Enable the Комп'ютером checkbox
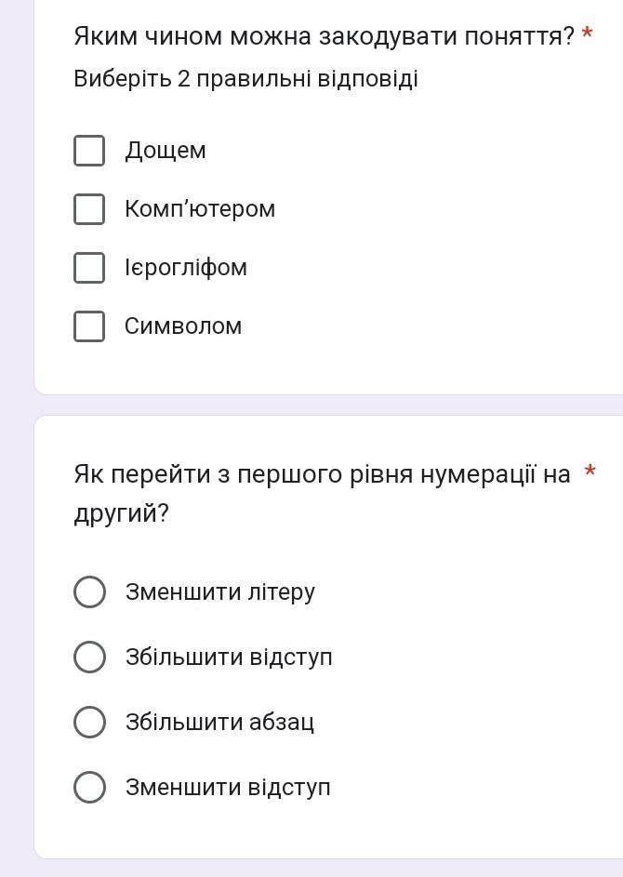Image resolution: width=623 pixels, height=877 pixels. tap(89, 209)
